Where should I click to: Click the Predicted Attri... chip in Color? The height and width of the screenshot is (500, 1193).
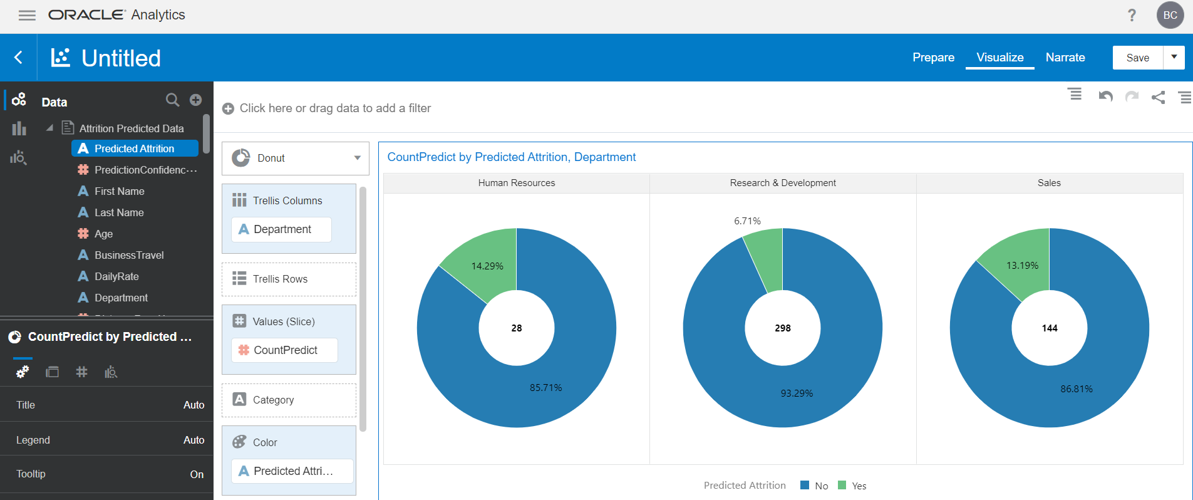click(292, 471)
